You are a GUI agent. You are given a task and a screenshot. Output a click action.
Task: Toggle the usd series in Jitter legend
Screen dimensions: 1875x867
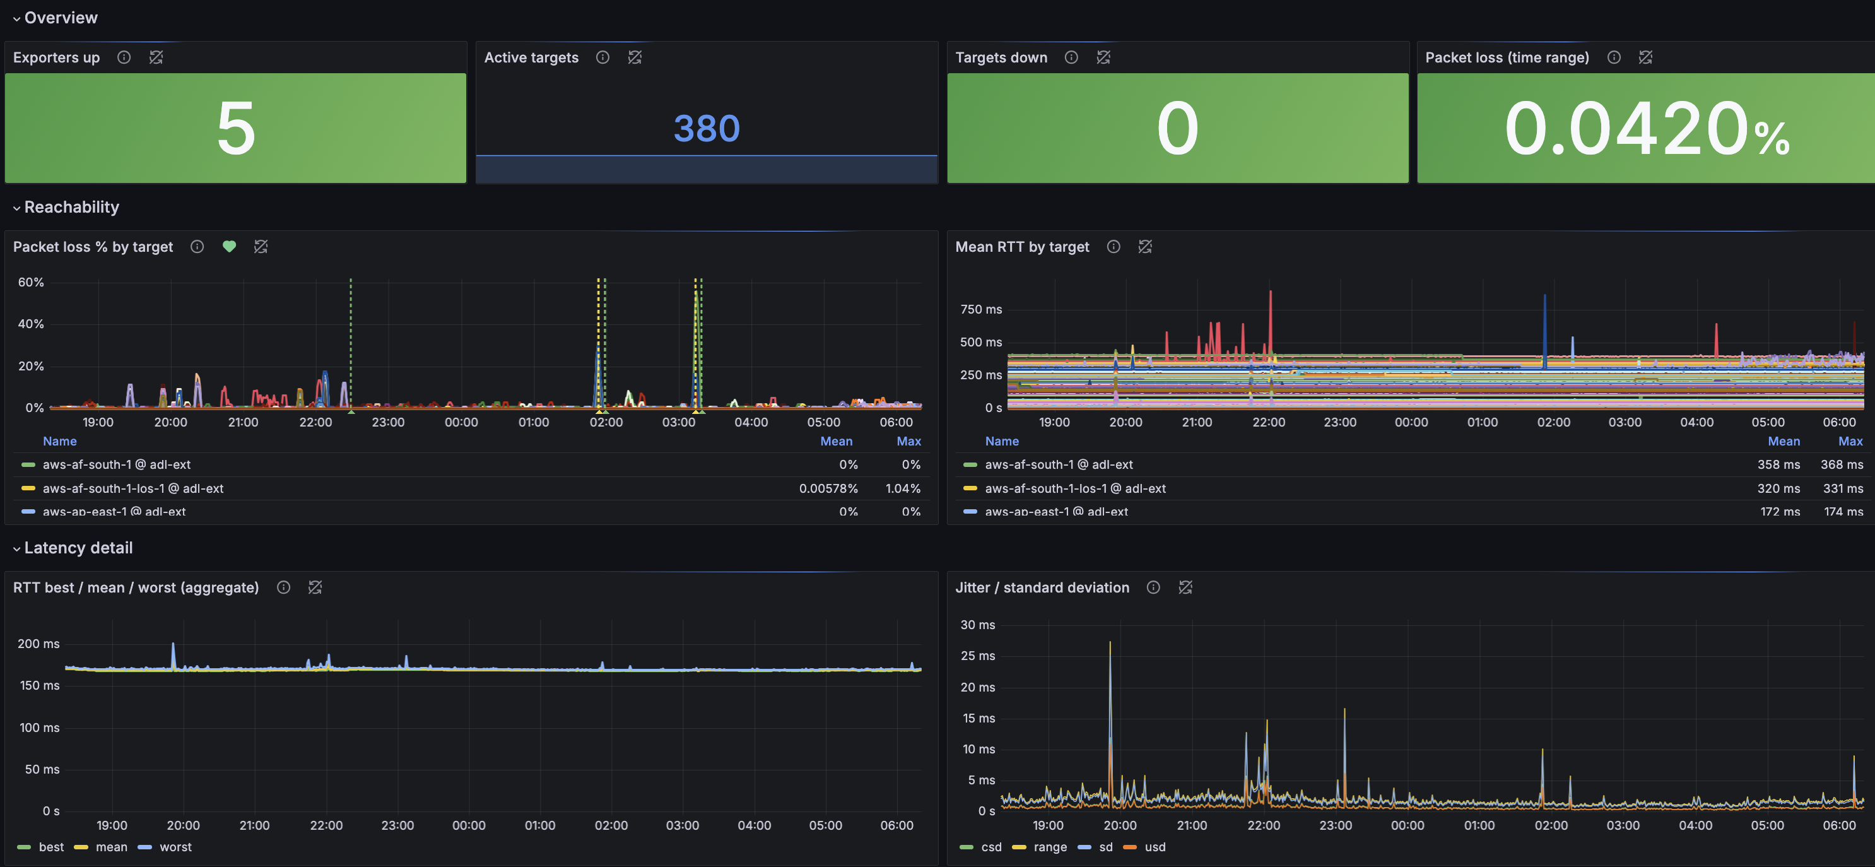(x=1155, y=847)
